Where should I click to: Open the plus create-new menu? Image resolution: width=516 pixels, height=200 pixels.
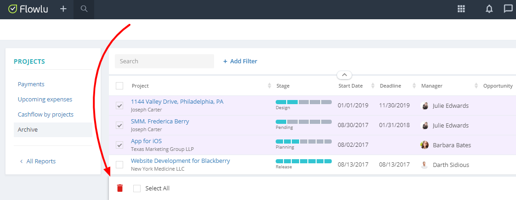[63, 9]
